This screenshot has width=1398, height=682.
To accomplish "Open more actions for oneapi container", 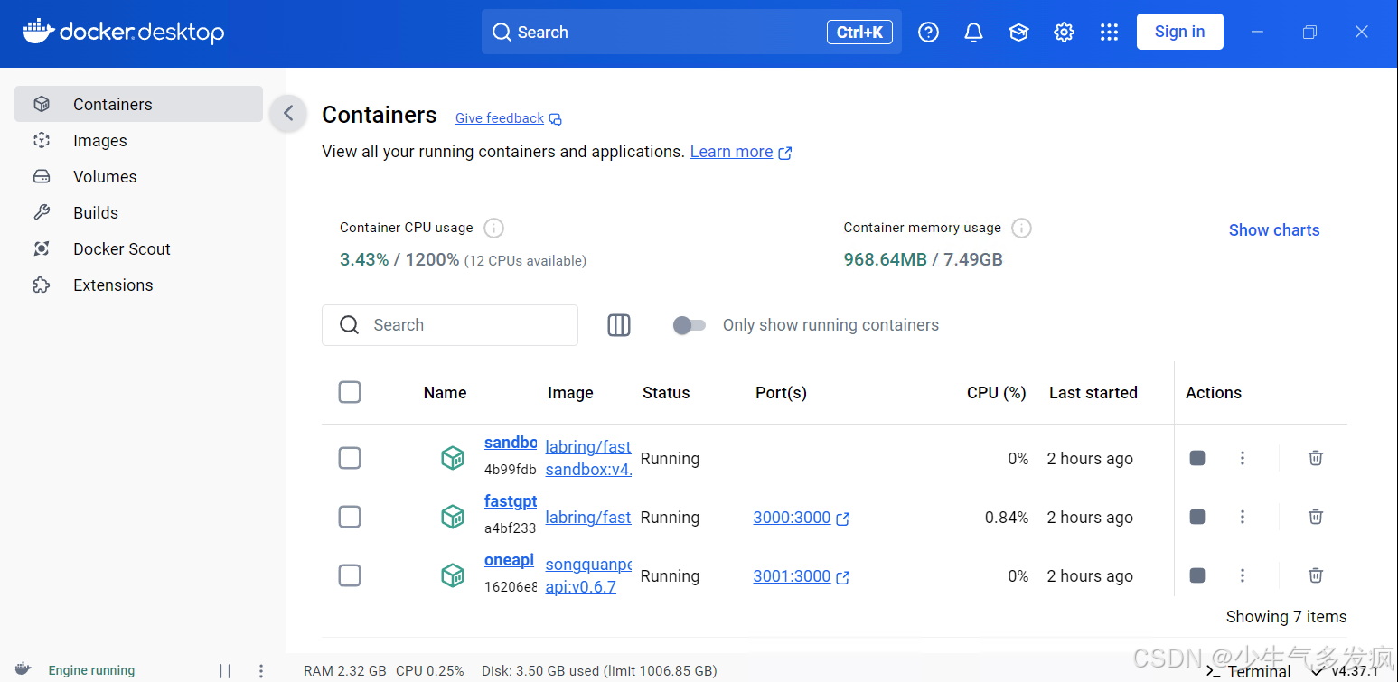I will (x=1243, y=575).
